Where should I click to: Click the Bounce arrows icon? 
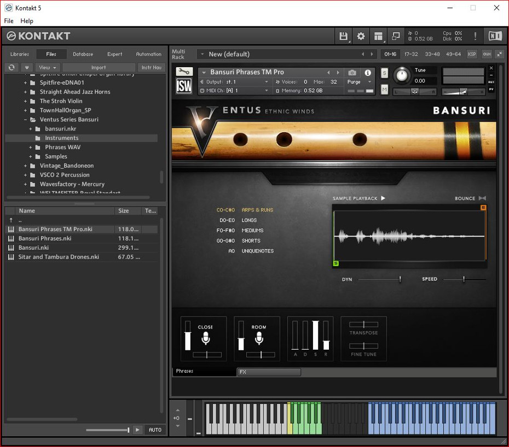pyautogui.click(x=482, y=198)
